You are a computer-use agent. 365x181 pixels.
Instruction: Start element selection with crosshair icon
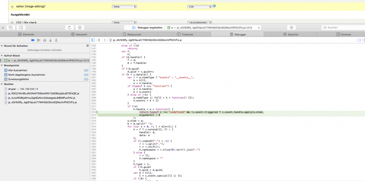click(x=291, y=27)
